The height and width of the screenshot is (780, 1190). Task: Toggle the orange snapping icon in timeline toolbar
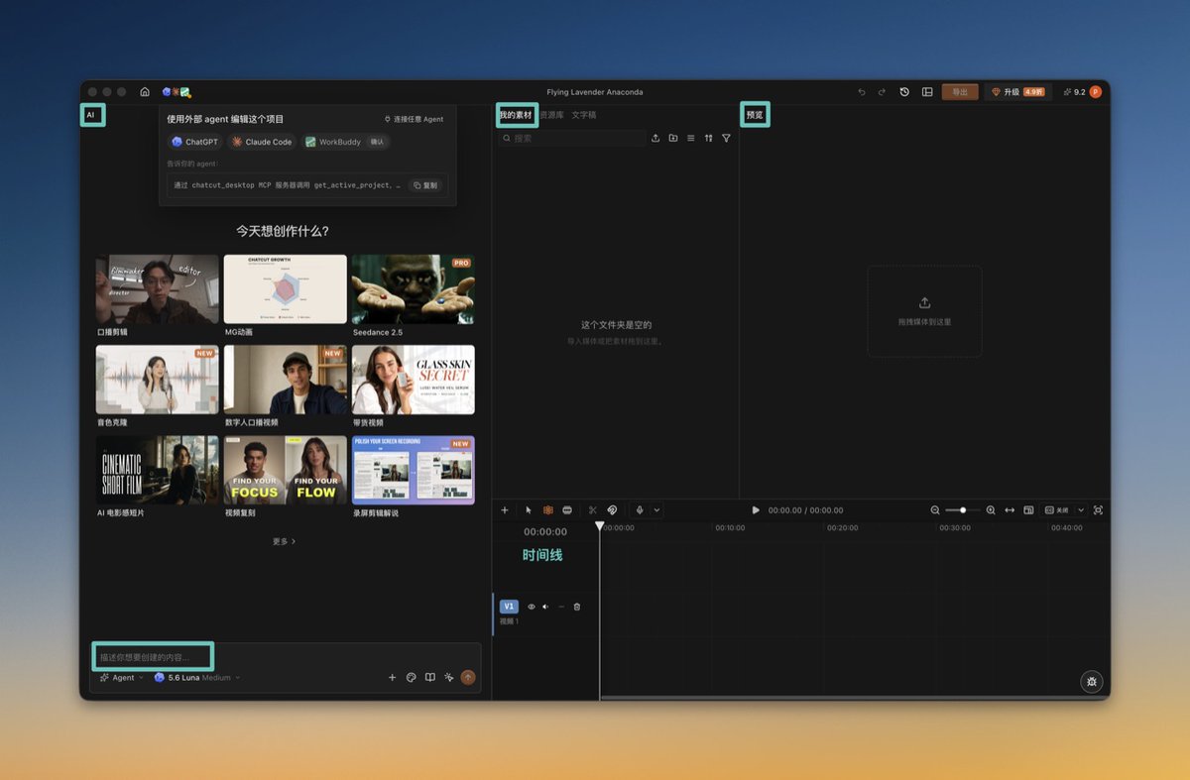[x=547, y=510]
